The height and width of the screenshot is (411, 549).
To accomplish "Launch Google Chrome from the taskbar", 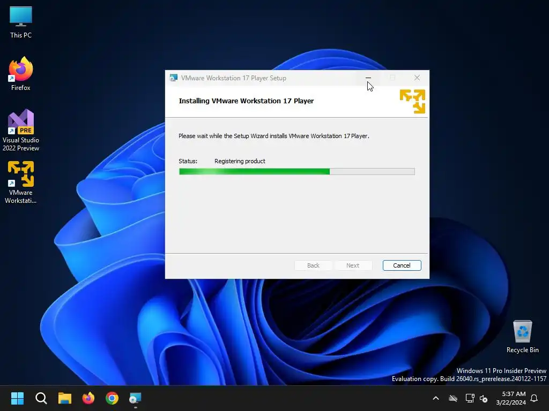I will [x=112, y=398].
